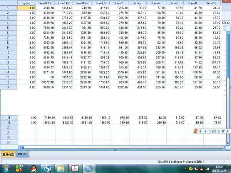Open the file explorer taskbar button
Screen dimensions: 231x173
(x=61, y=169)
